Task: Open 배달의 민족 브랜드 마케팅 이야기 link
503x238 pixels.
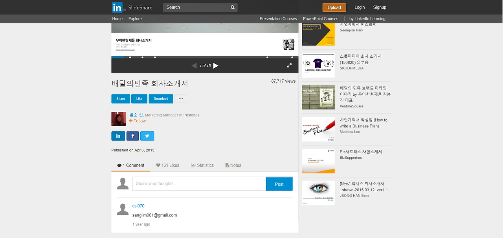Action: (365, 94)
